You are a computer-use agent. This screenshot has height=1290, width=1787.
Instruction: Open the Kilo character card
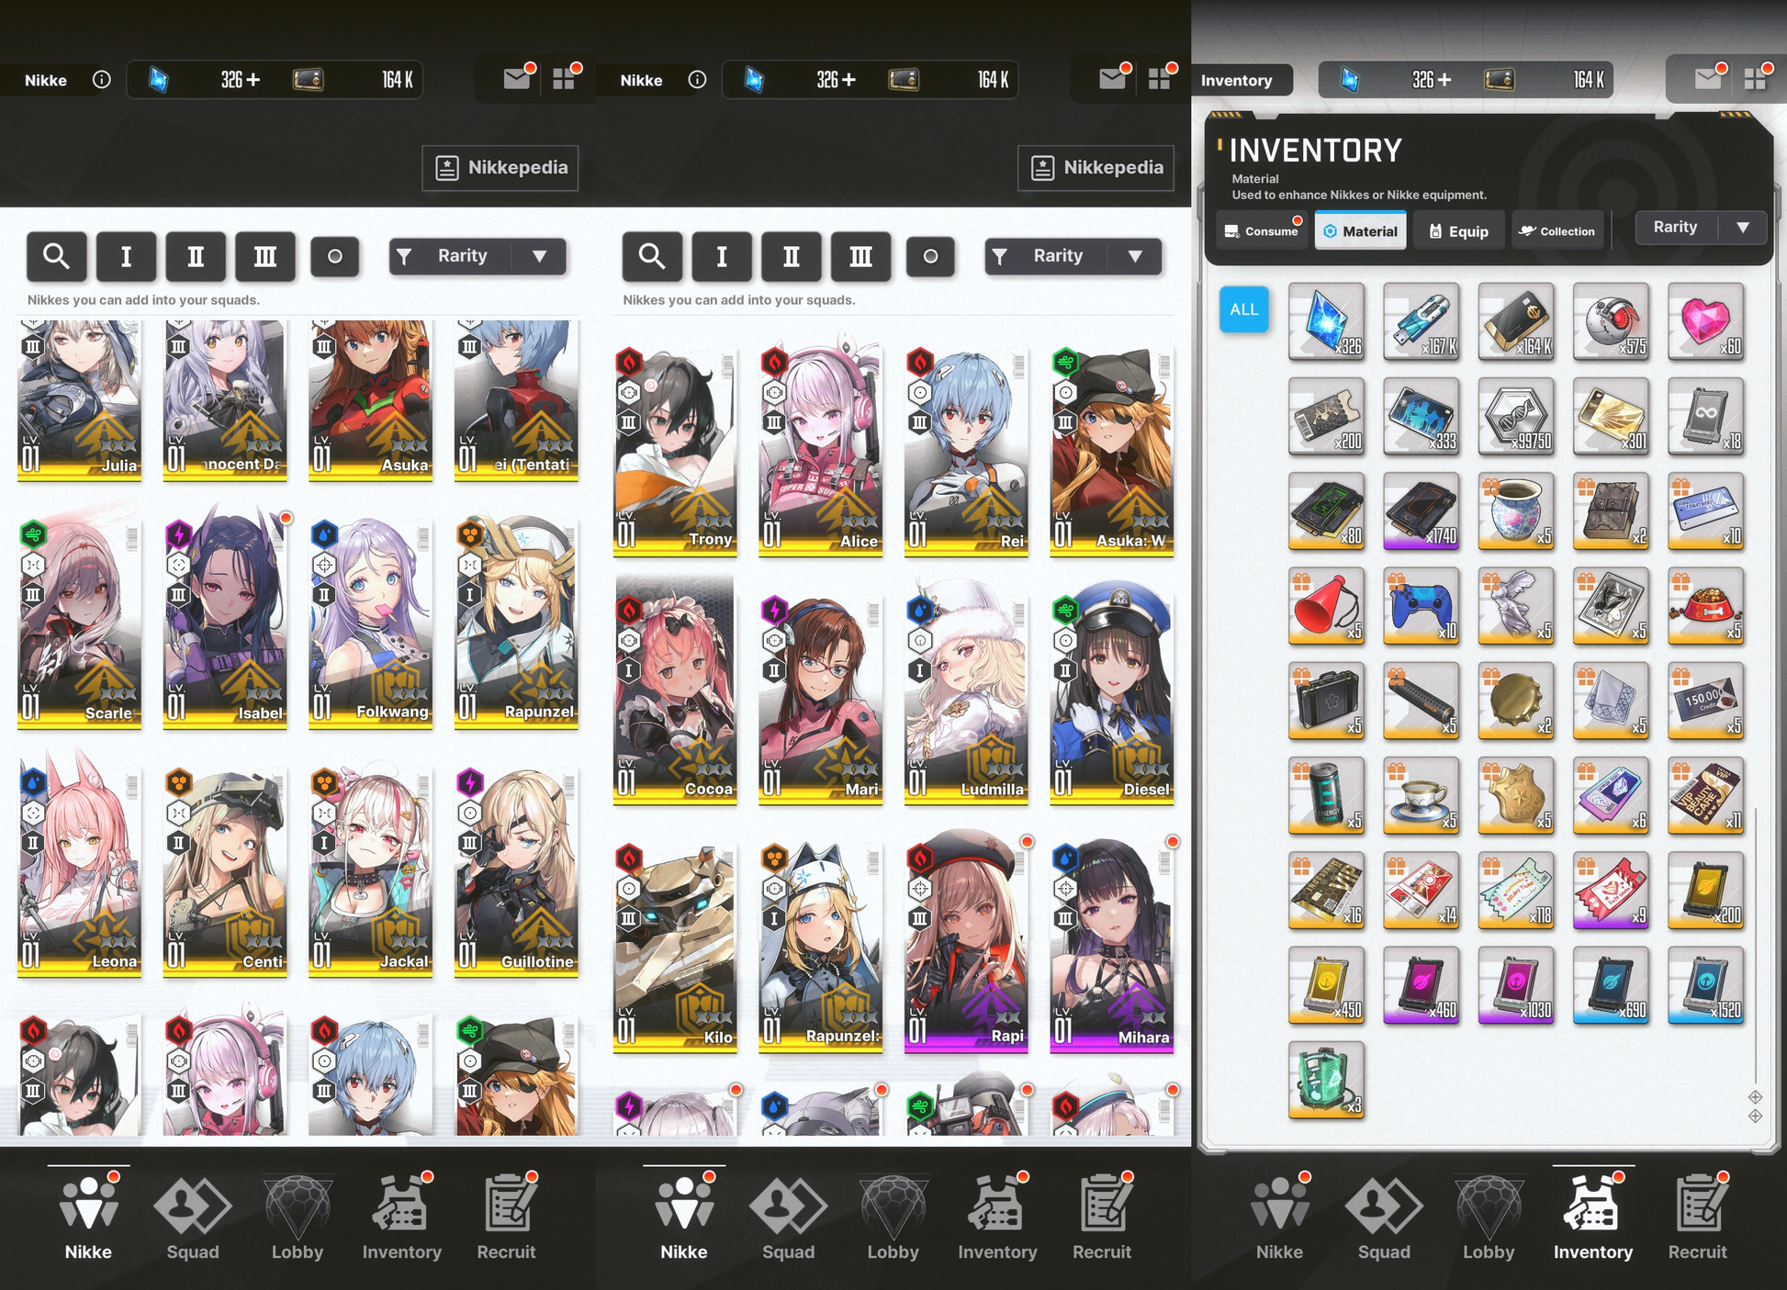coord(675,947)
